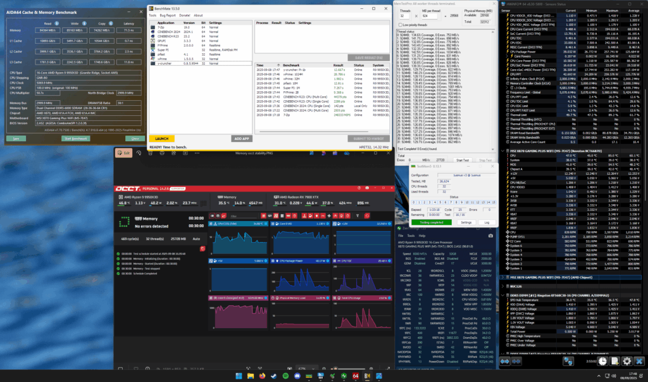
Task: Click HWiNFO expand columns double-arrow icon
Action: click(504, 361)
